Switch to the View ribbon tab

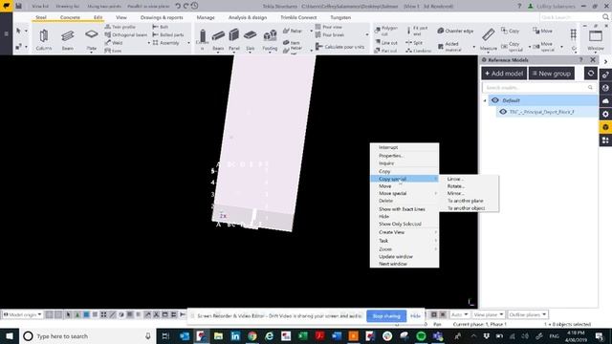[121, 17]
